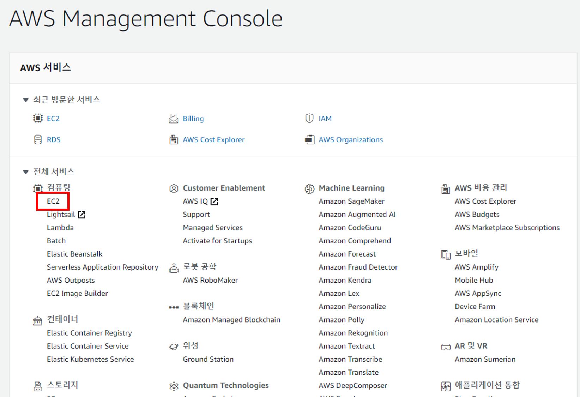Collapse the 최근 방문한 서비스 section
Viewport: 580px width, 397px height.
pyautogui.click(x=25, y=100)
